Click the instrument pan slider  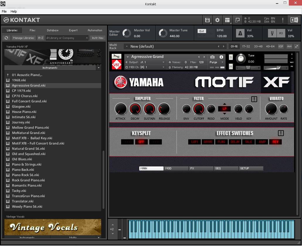coord(248,68)
